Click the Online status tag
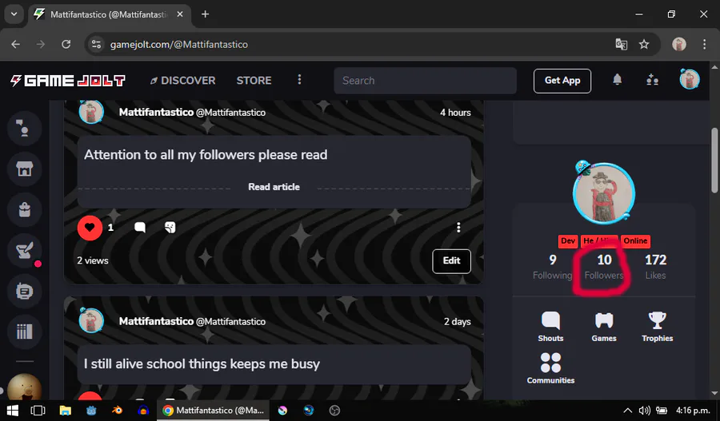The image size is (720, 421). 635,240
